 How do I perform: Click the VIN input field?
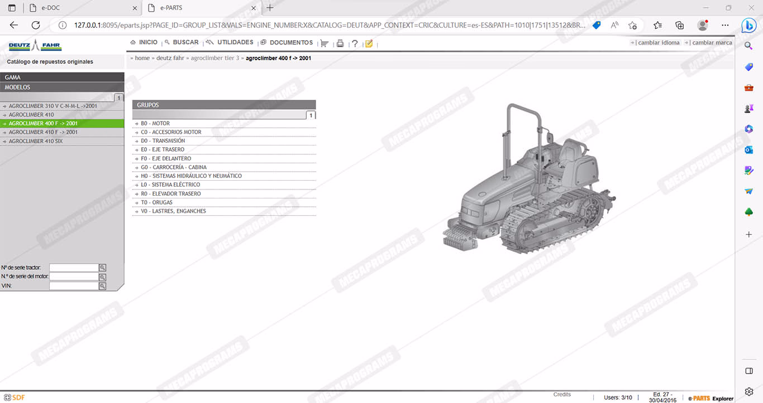(74, 286)
